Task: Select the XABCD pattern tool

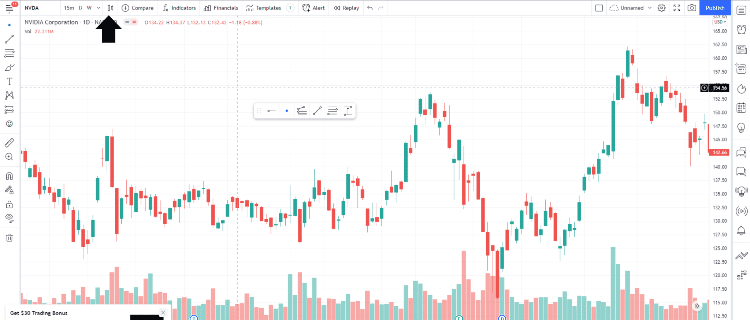Action: coord(10,95)
